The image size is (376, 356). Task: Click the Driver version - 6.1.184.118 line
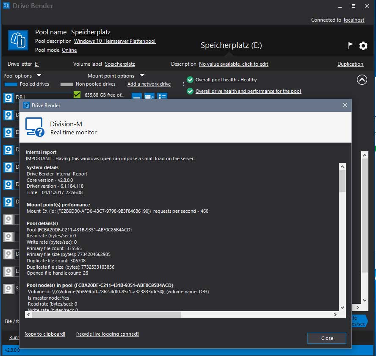point(55,186)
